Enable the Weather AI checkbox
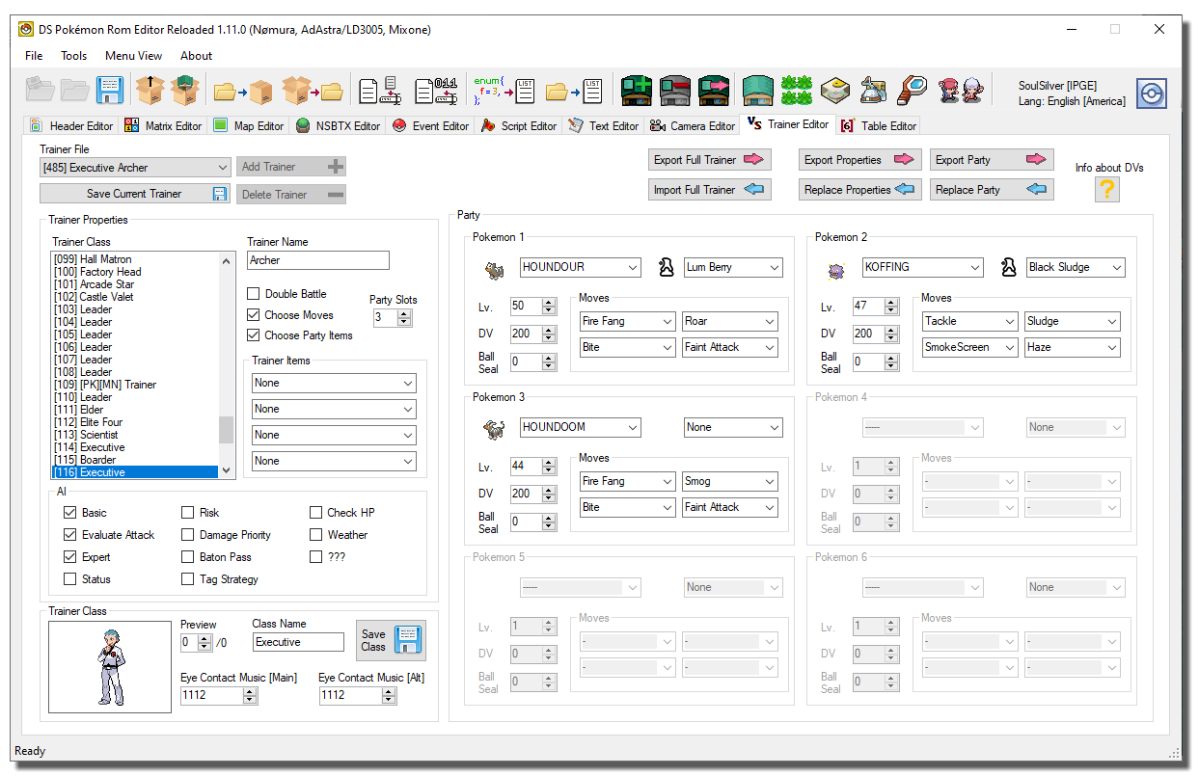The height and width of the screenshot is (776, 1199). [x=316, y=535]
